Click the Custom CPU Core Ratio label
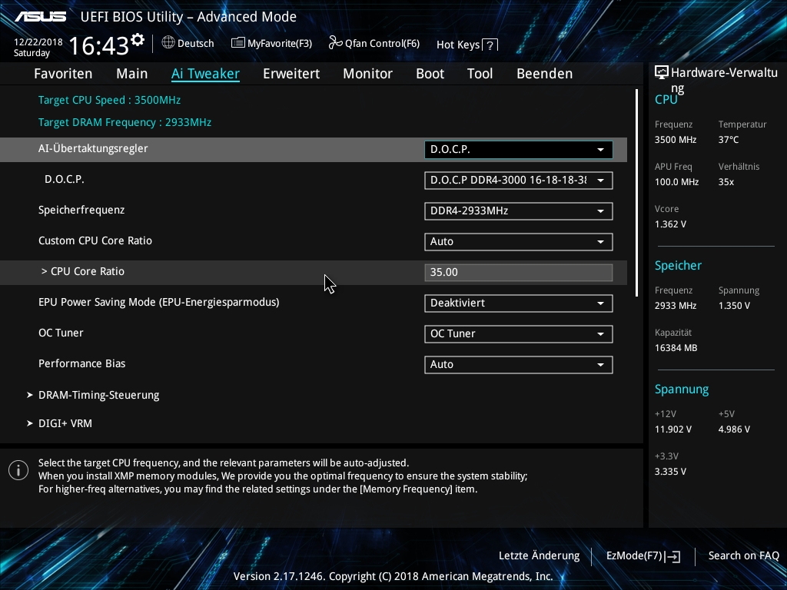 pos(95,240)
